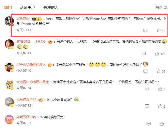This screenshot has width=168, height=128.
Task: Like the 大湾区中的市民小月生 comment
Action: click(160, 89)
